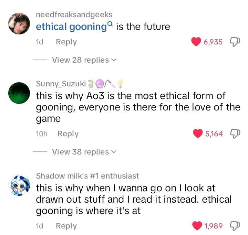
Task: Tap the 6,935 like count
Action: pyautogui.click(x=213, y=42)
